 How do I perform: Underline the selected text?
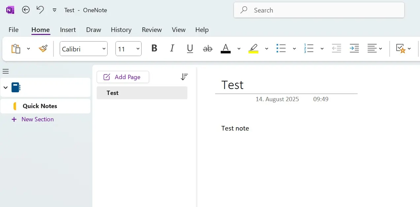coord(190,48)
